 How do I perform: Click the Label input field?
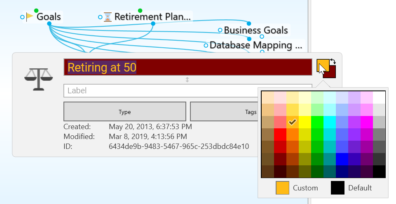coord(161,90)
